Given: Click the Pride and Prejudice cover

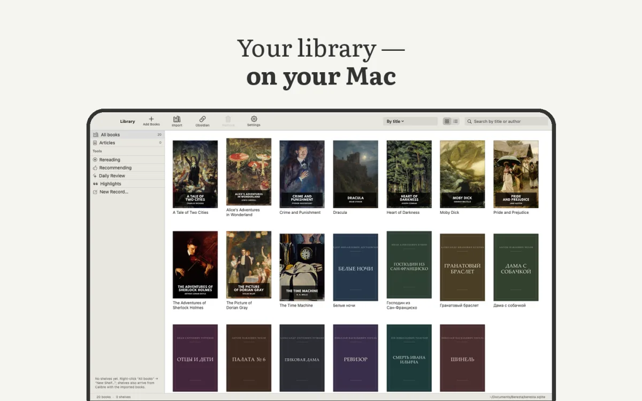Looking at the screenshot, I should (516, 174).
